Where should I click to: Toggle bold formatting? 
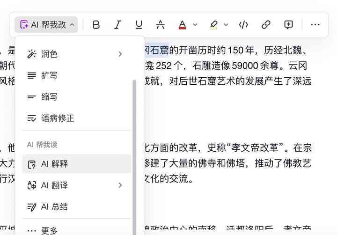(x=96, y=25)
